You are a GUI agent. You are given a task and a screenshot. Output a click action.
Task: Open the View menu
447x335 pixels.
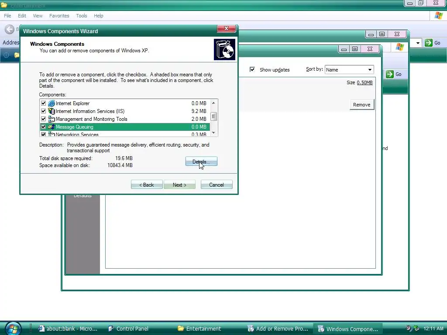click(38, 16)
